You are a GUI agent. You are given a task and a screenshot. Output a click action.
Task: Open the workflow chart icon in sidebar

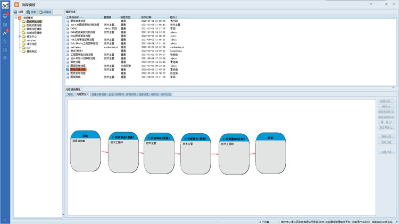coord(5,32)
